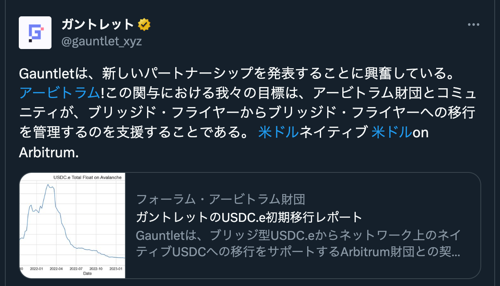
Task: Click the peak of the chart line
Action: (x=48, y=185)
